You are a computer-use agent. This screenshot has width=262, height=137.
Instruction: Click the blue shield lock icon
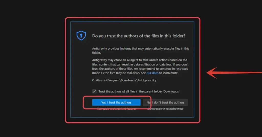81,35
